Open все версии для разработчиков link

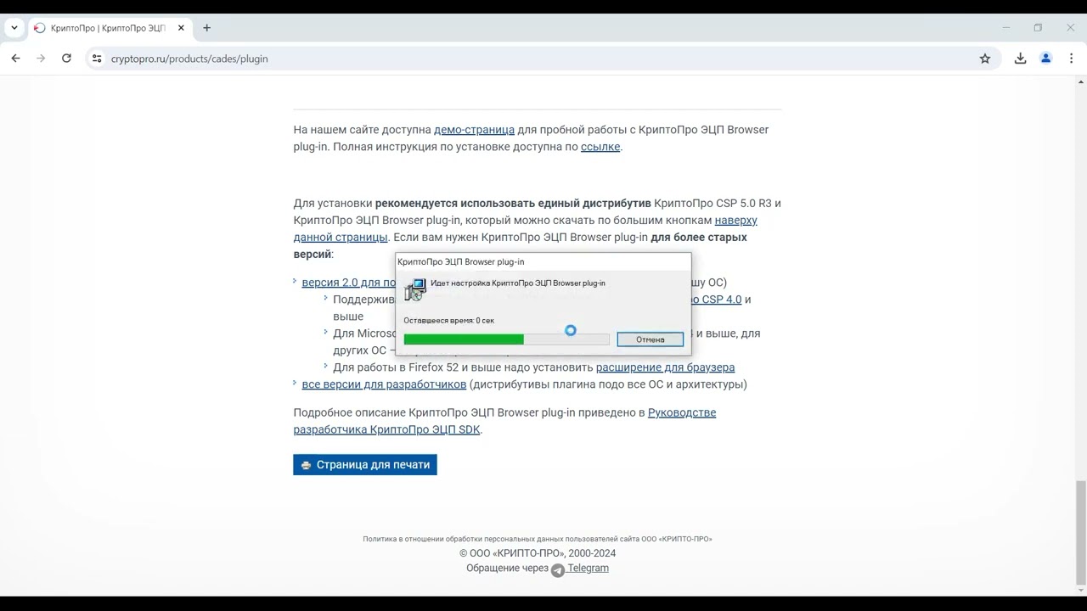click(x=384, y=384)
